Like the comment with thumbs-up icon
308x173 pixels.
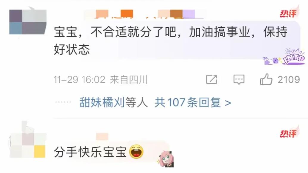[266, 79]
